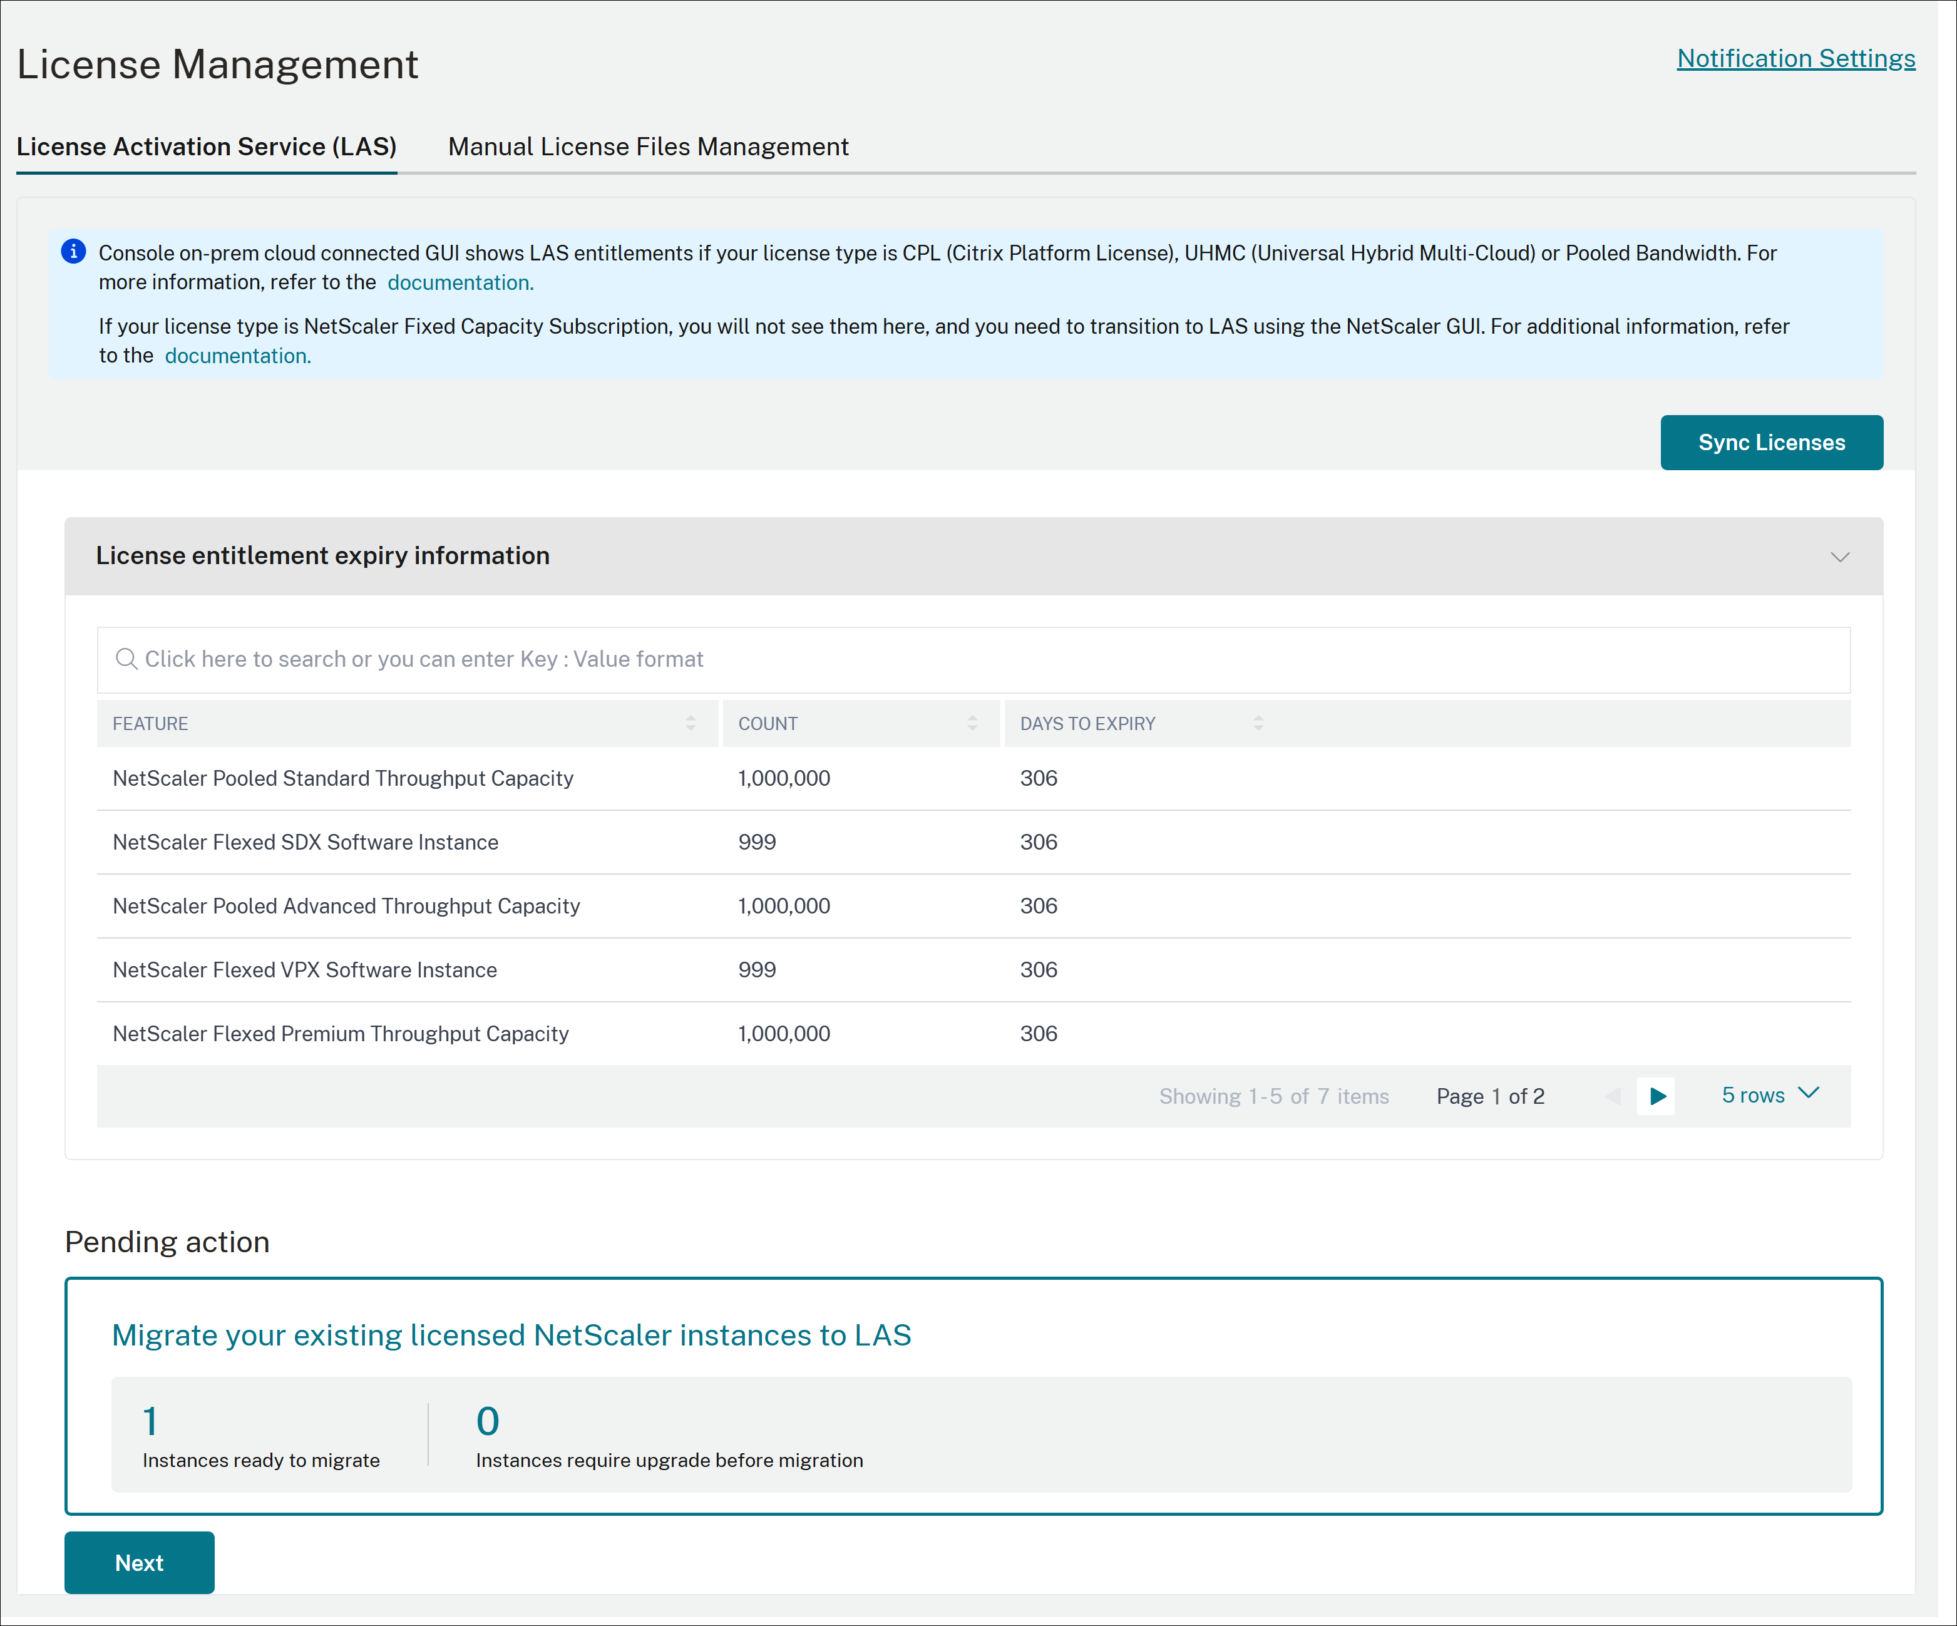Open the 5 rows dropdown
Viewport: 1957px width, 1626px height.
1770,1096
